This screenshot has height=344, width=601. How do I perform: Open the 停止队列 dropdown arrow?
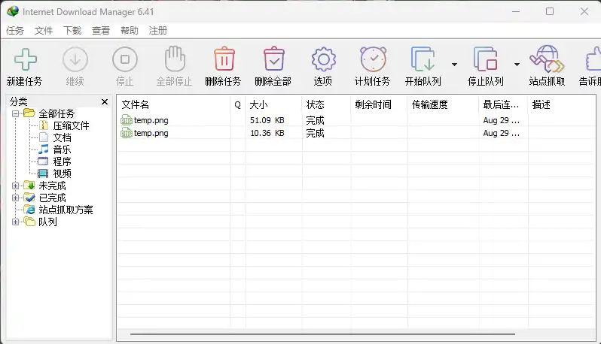pos(517,65)
